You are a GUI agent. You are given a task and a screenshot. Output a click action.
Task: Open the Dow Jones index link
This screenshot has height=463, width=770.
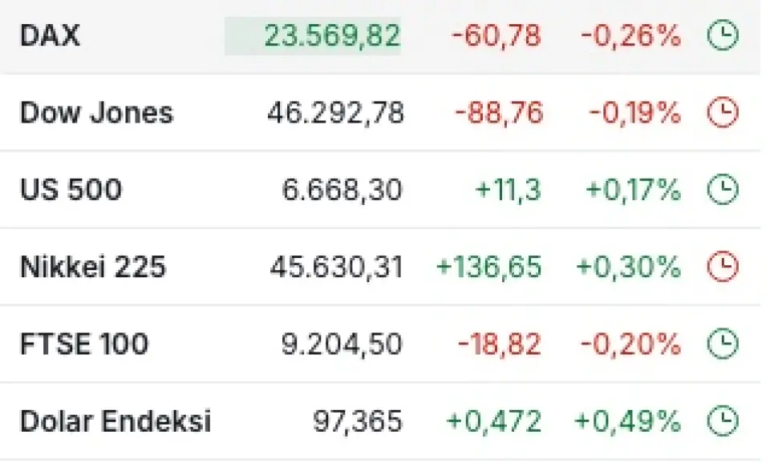97,112
